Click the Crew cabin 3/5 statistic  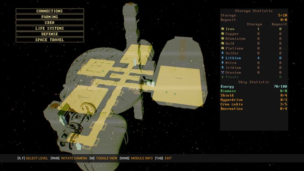point(254,104)
